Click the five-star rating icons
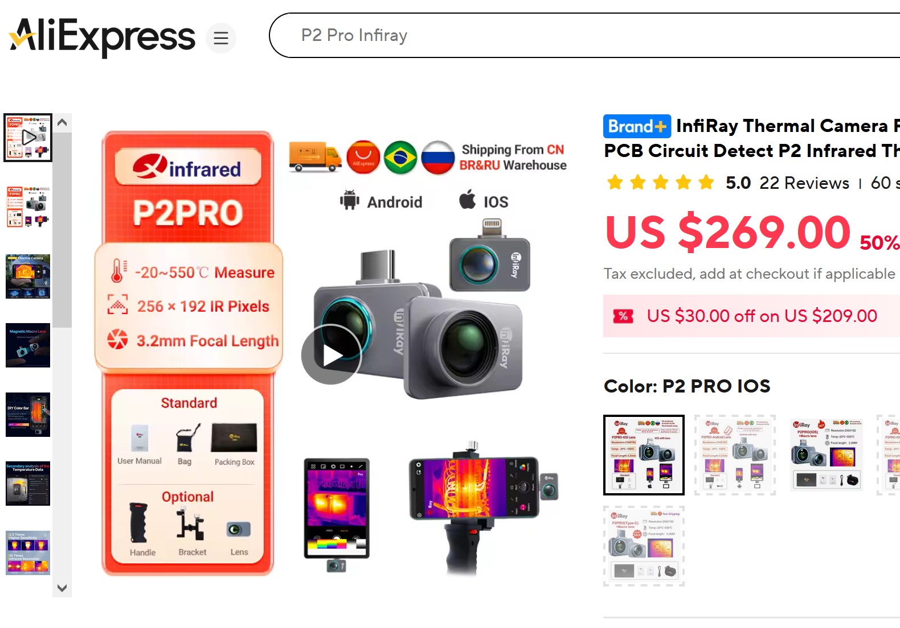This screenshot has height=628, width=900. (x=661, y=183)
